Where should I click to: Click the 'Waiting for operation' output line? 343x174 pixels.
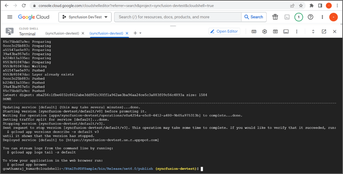pos(122,115)
